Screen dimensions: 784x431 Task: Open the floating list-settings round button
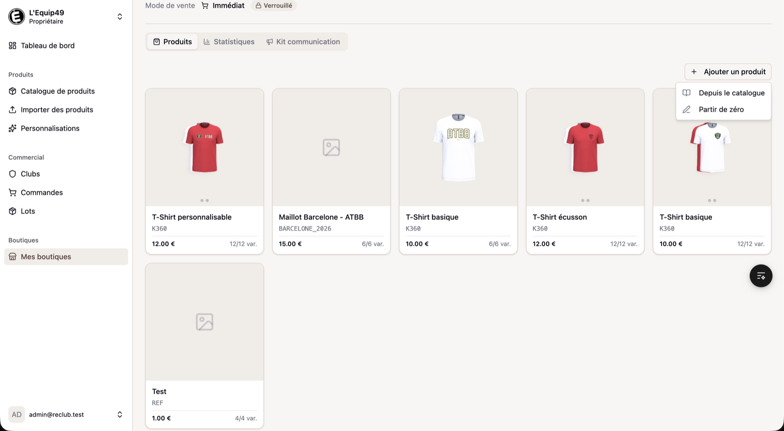pos(761,276)
